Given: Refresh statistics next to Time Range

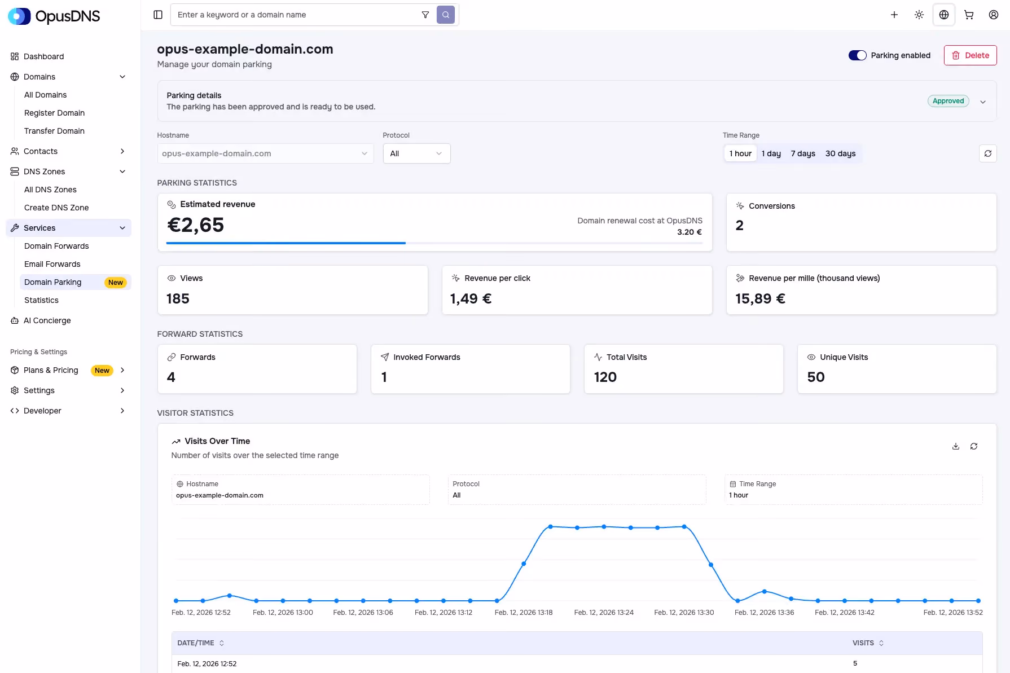Looking at the screenshot, I should pos(988,153).
